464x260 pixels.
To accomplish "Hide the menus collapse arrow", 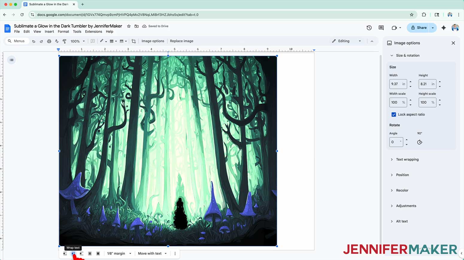I will coord(372,41).
